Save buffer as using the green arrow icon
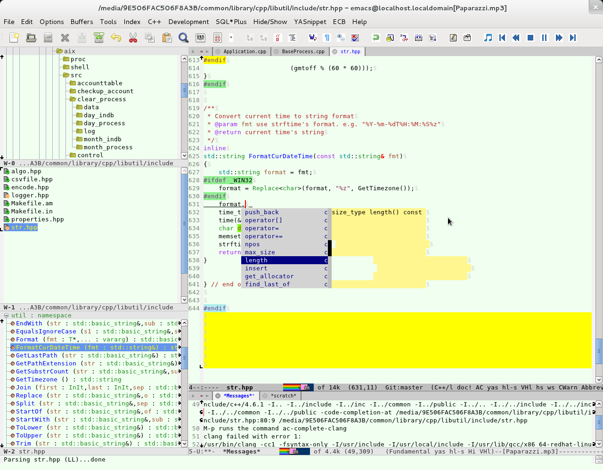This screenshot has width=603, height=470. pos(99,38)
